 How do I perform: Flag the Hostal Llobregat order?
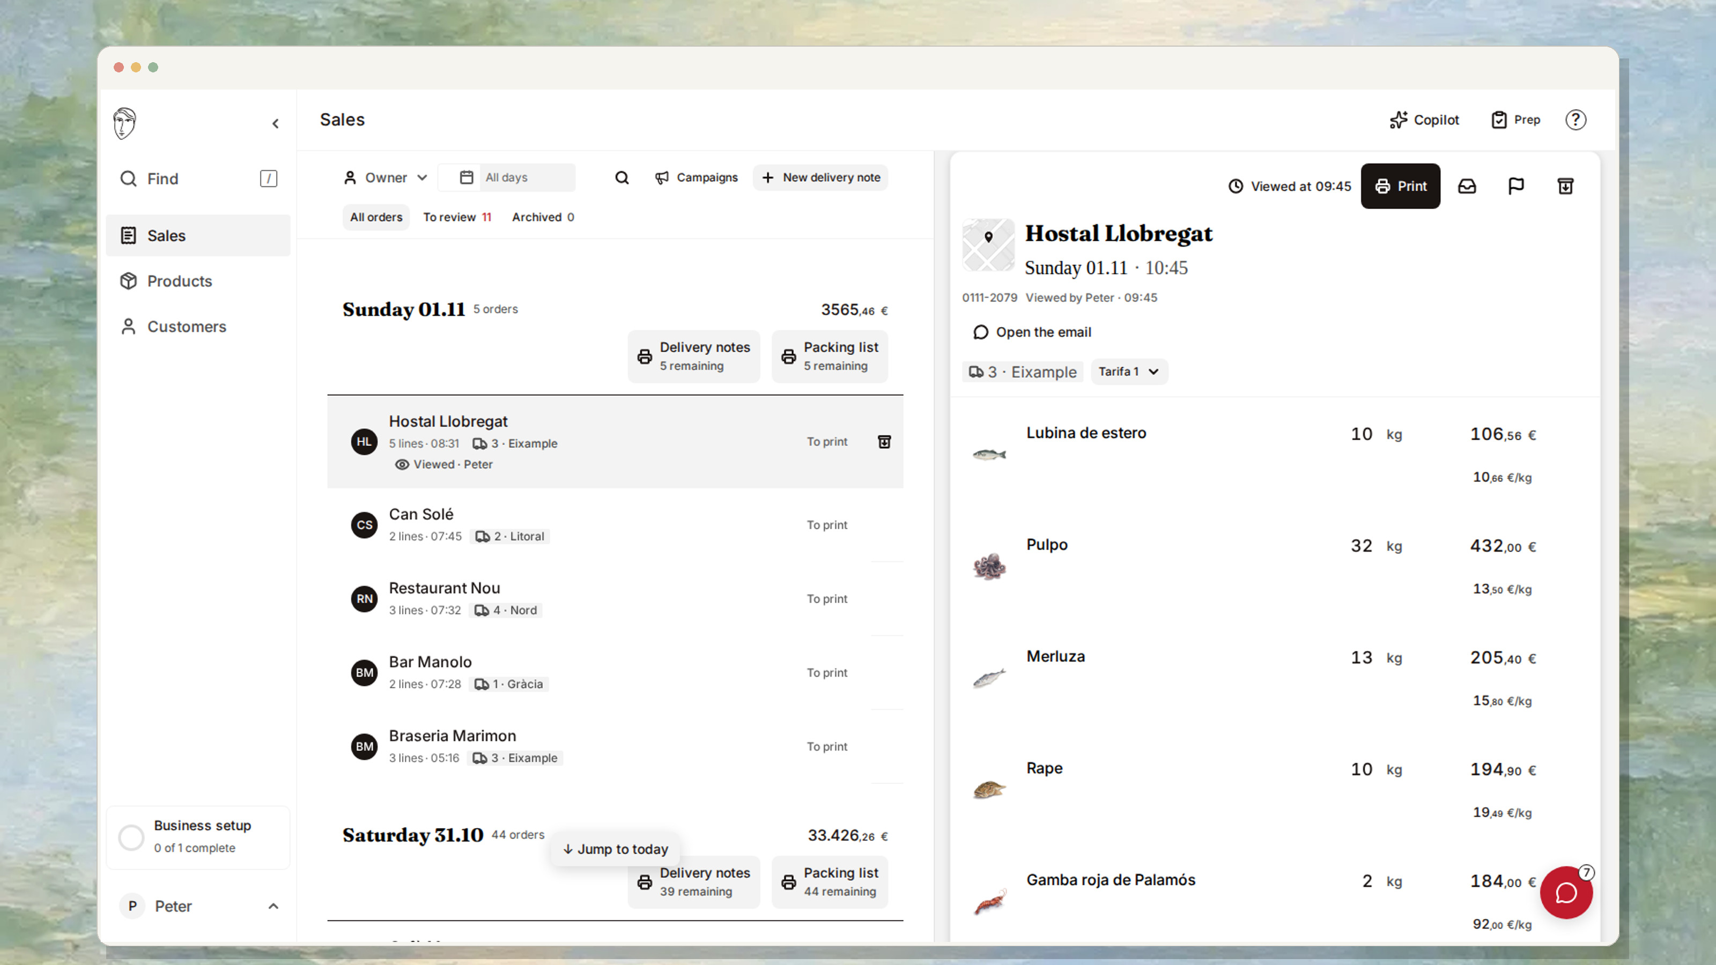point(1516,187)
